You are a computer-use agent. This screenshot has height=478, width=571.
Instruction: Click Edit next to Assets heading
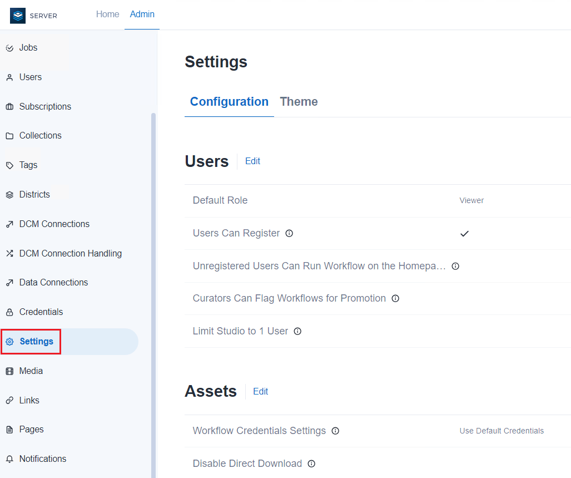pos(260,392)
